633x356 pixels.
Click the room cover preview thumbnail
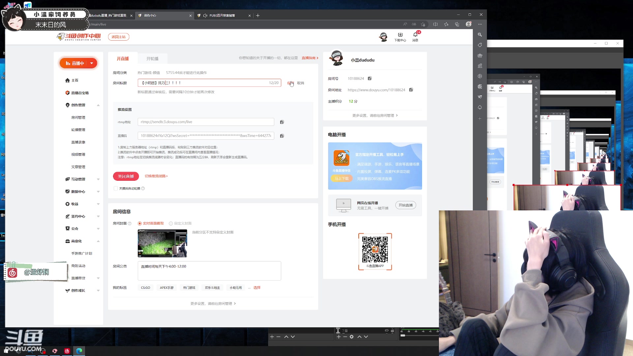tap(163, 244)
